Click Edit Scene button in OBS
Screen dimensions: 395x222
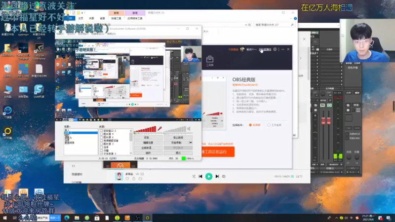click(148, 143)
